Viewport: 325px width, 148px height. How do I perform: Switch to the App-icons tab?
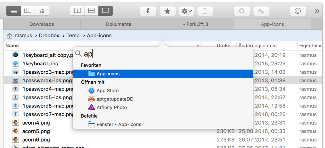pos(272,24)
